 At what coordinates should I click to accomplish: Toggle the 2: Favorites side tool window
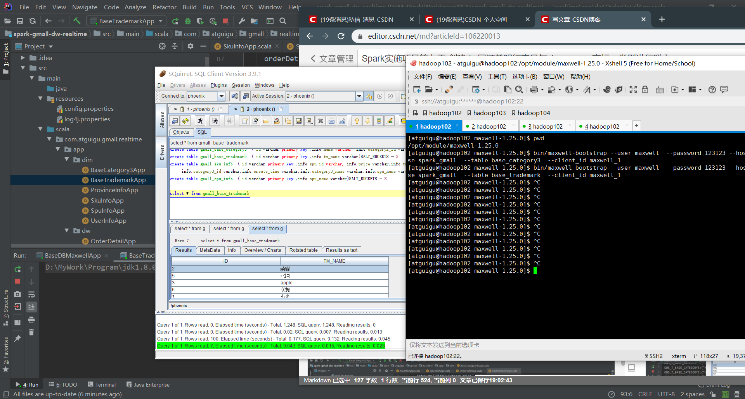coord(5,354)
